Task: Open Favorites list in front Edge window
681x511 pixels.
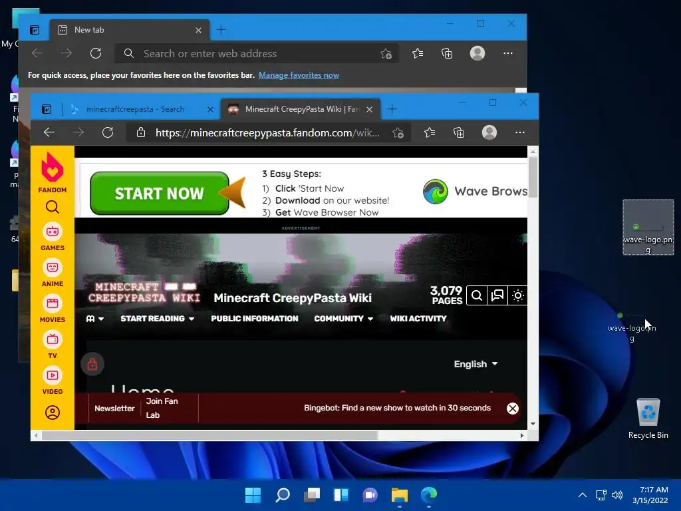Action: point(430,132)
